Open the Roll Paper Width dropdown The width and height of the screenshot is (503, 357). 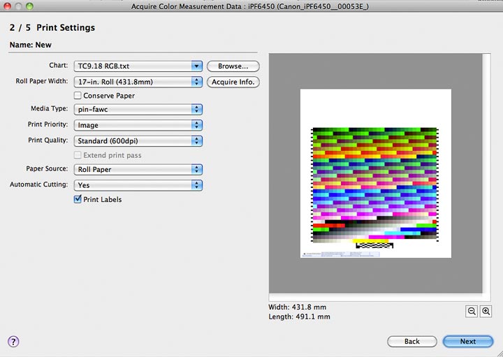click(x=138, y=82)
